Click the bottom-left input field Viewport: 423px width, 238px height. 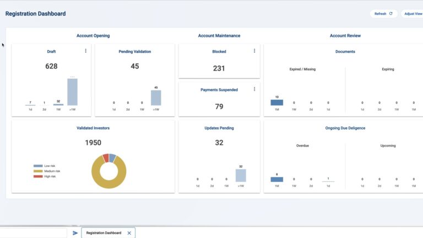[x=33, y=233]
